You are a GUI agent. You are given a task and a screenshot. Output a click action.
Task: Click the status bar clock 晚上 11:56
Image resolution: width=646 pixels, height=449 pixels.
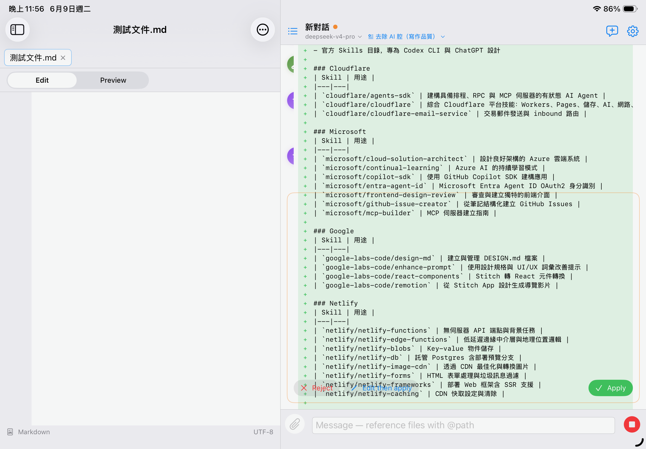(x=27, y=9)
